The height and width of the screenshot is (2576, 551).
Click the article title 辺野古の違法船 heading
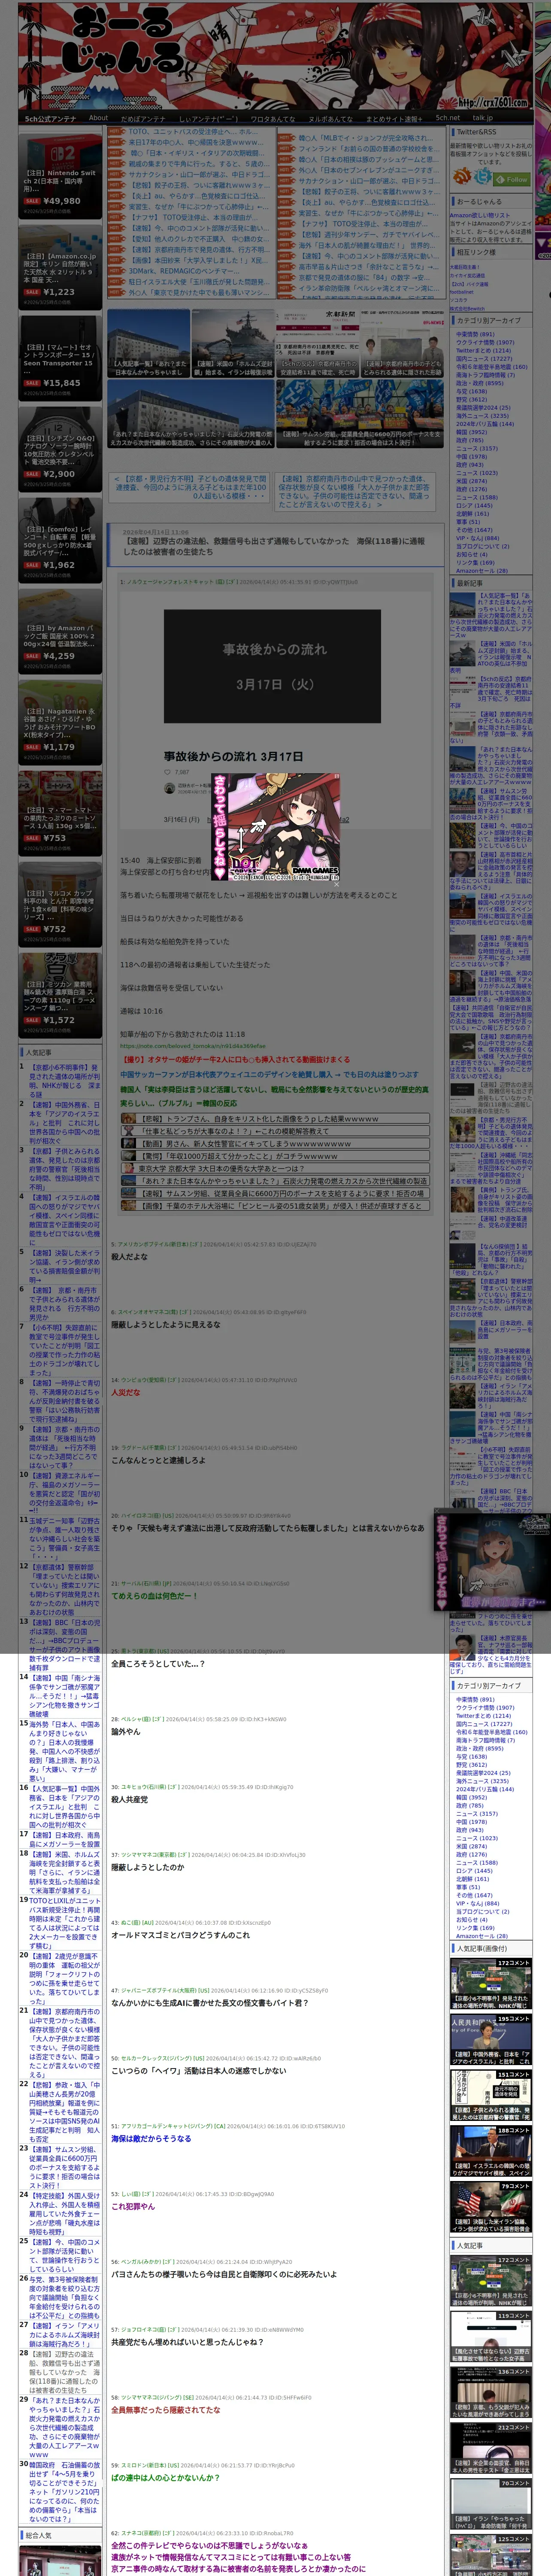coord(274,546)
